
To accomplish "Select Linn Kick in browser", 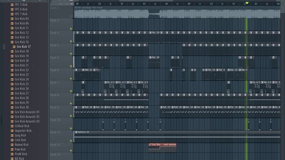I will click(x=20, y=140).
